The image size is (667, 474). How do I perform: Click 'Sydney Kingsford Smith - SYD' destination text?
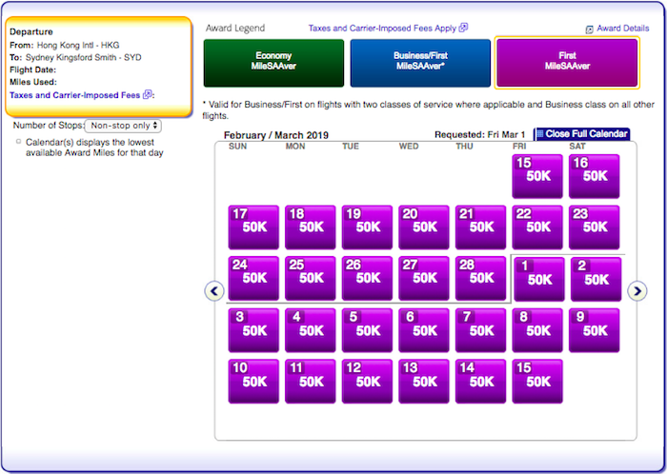pos(84,57)
